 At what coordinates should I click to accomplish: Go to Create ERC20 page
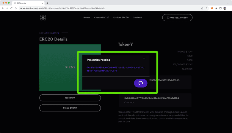coord(101,18)
